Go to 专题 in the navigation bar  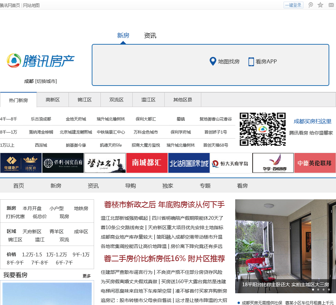[x=205, y=186]
